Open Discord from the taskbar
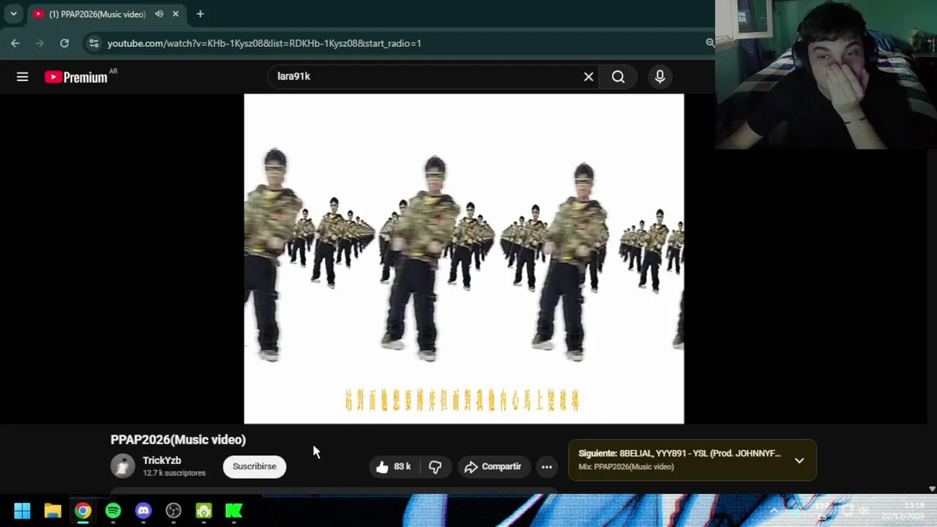This screenshot has height=527, width=937. pyautogui.click(x=143, y=511)
